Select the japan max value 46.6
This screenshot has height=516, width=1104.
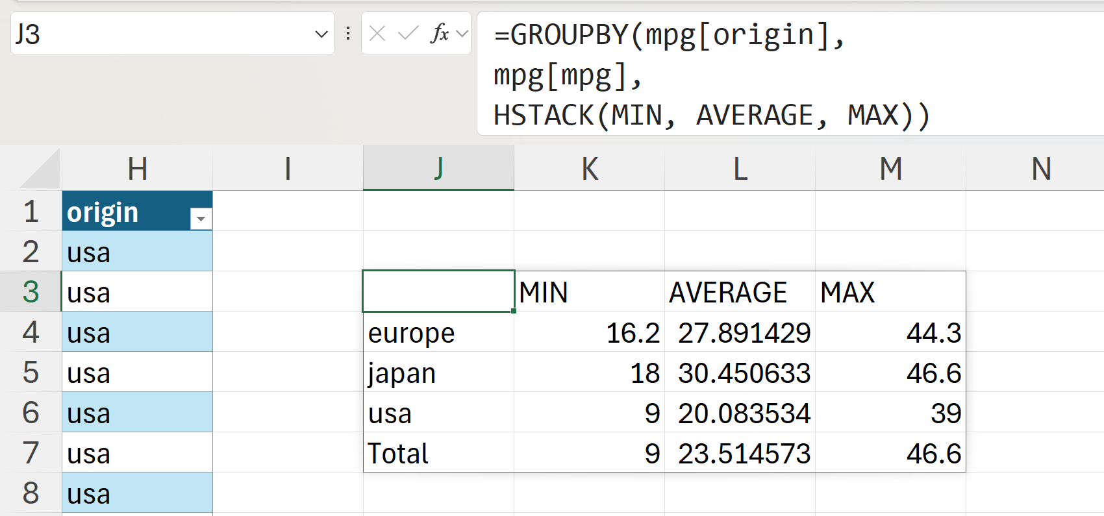pyautogui.click(x=890, y=373)
